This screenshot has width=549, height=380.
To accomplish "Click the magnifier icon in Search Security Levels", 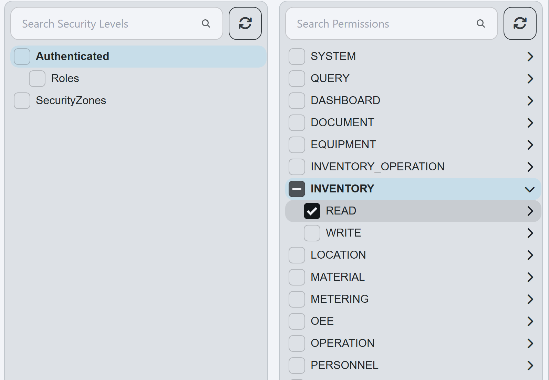I will pos(206,23).
